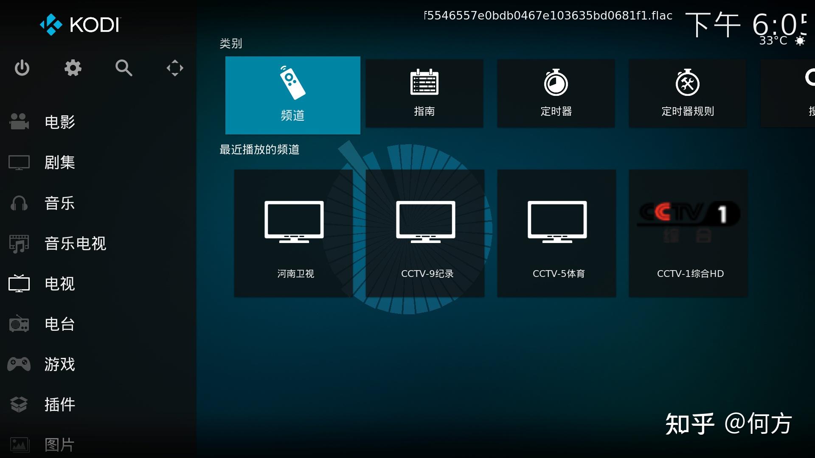This screenshot has height=458, width=815.
Task: Click the sun weather icon
Action: [x=800, y=41]
